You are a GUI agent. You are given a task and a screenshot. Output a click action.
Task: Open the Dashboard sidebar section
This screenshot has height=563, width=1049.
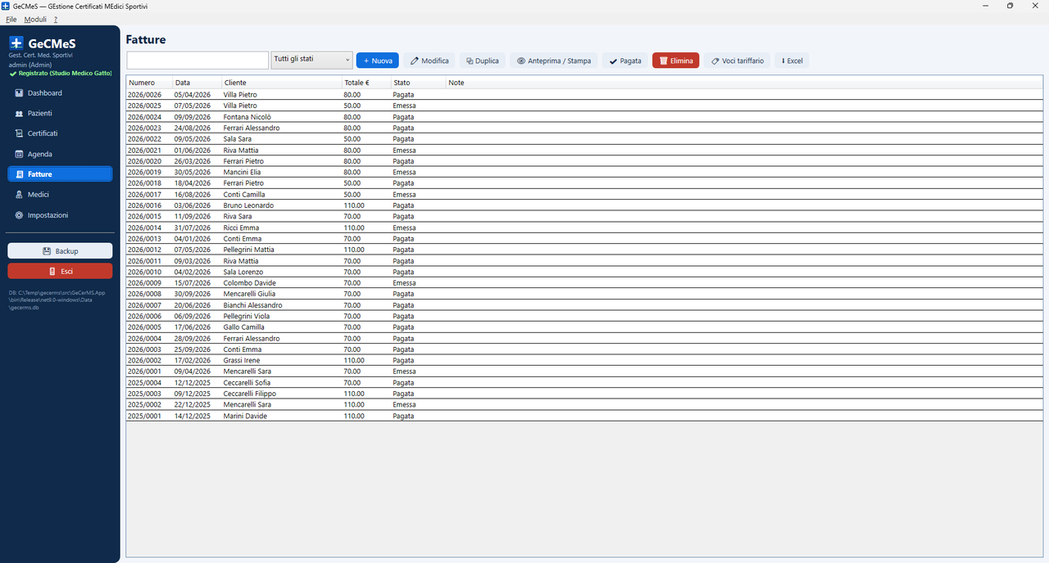pos(60,92)
